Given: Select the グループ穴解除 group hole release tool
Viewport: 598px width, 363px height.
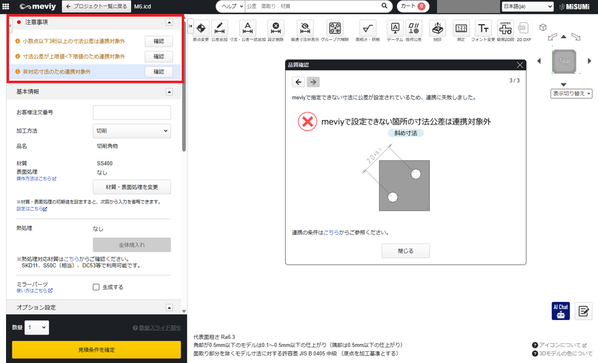Looking at the screenshot, I should [x=334, y=29].
